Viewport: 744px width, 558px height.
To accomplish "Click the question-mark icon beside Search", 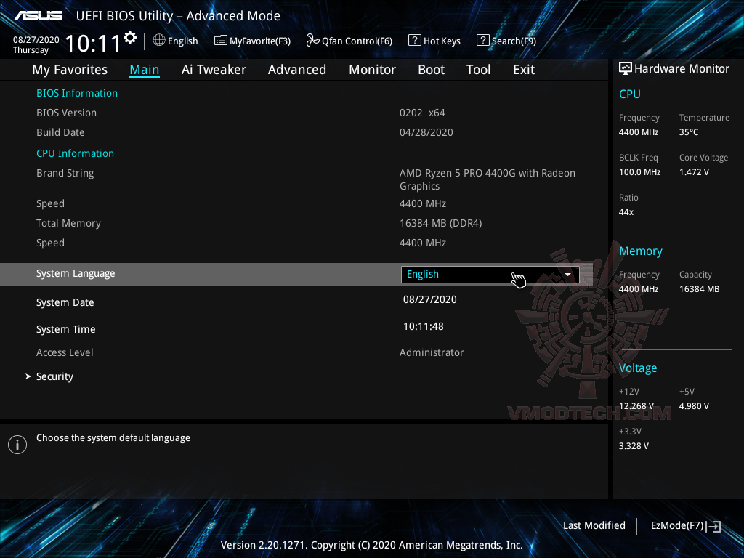I will tap(482, 41).
